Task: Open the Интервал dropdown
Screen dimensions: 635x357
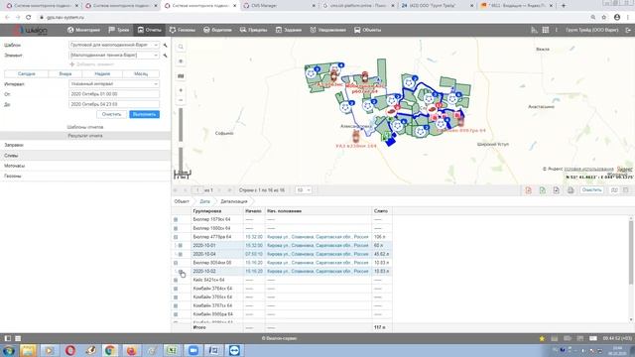Action: tap(114, 83)
